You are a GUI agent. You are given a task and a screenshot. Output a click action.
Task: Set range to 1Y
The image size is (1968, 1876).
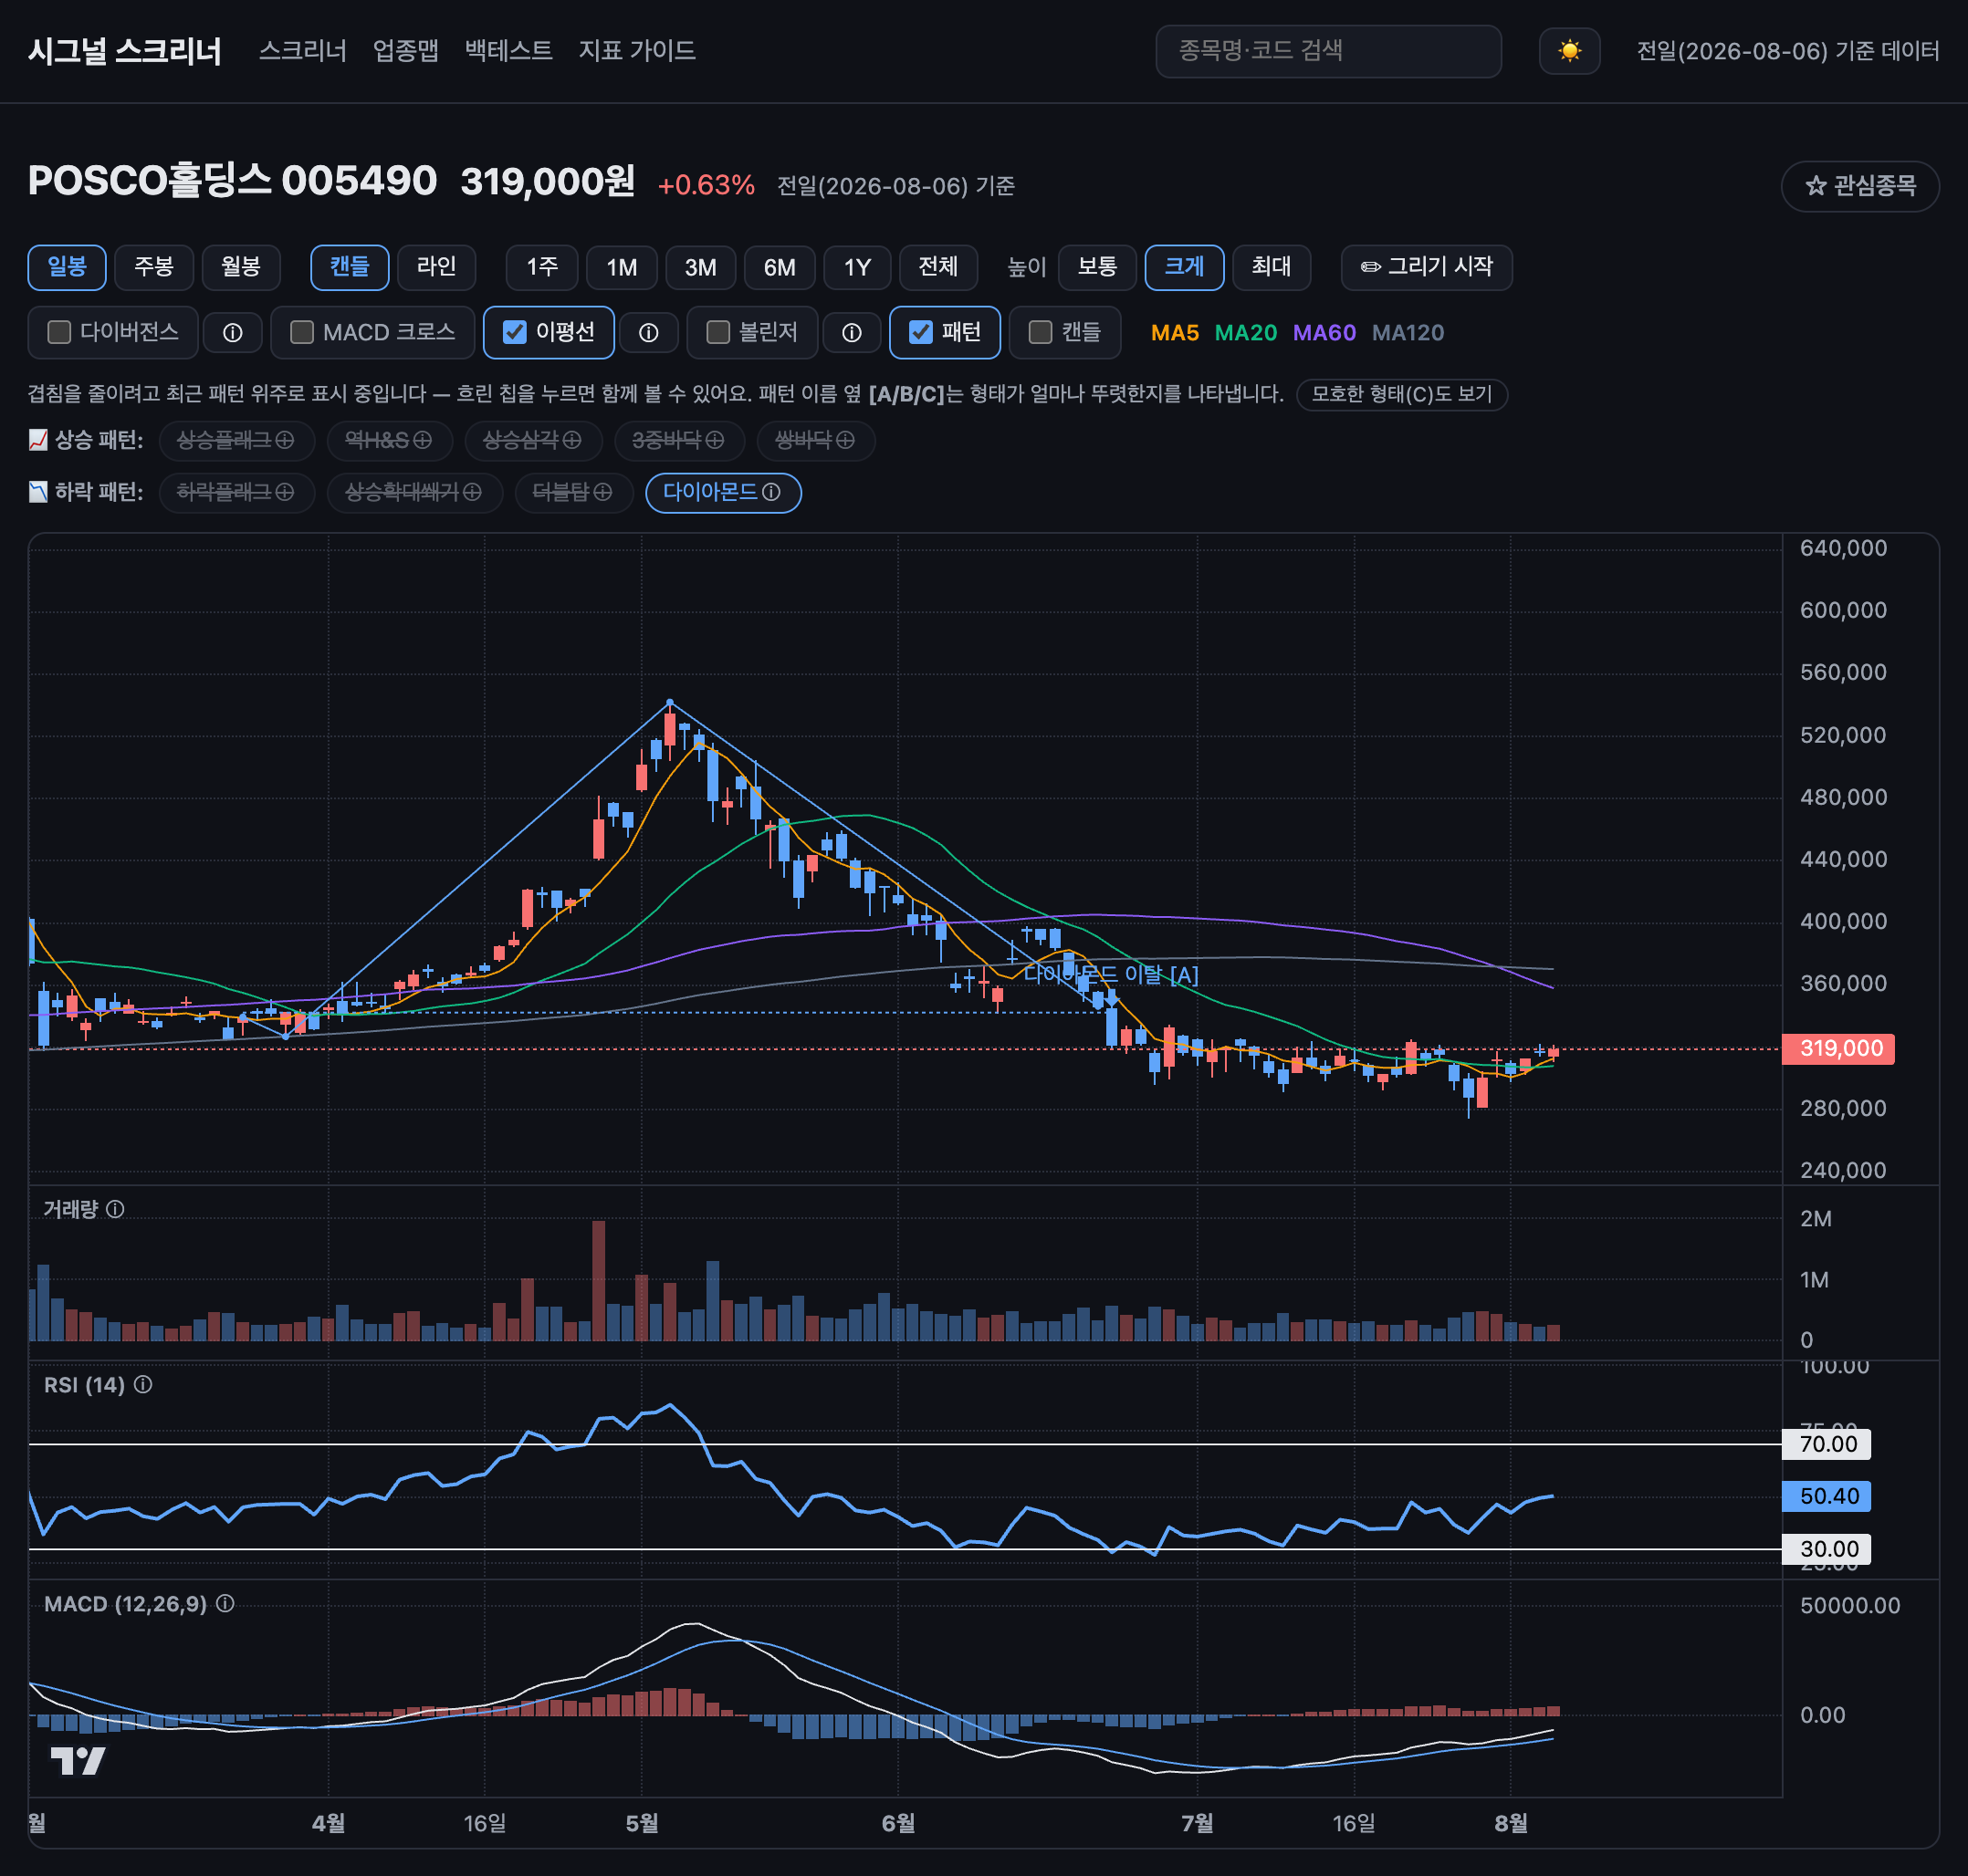[857, 267]
